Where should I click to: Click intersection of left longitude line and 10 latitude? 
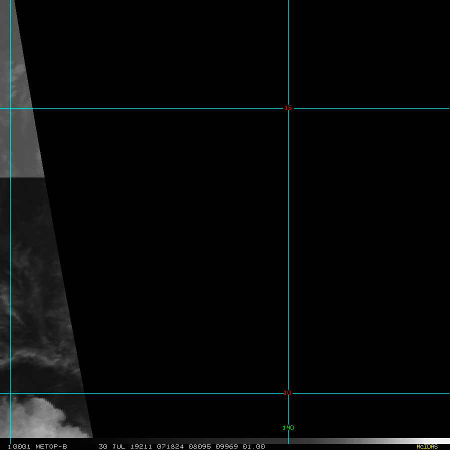(x=10, y=393)
